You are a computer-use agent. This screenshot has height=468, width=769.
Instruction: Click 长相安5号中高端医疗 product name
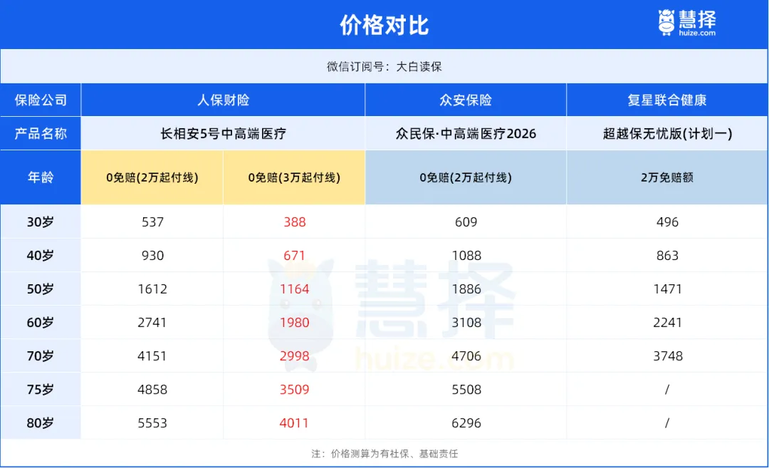click(x=223, y=133)
